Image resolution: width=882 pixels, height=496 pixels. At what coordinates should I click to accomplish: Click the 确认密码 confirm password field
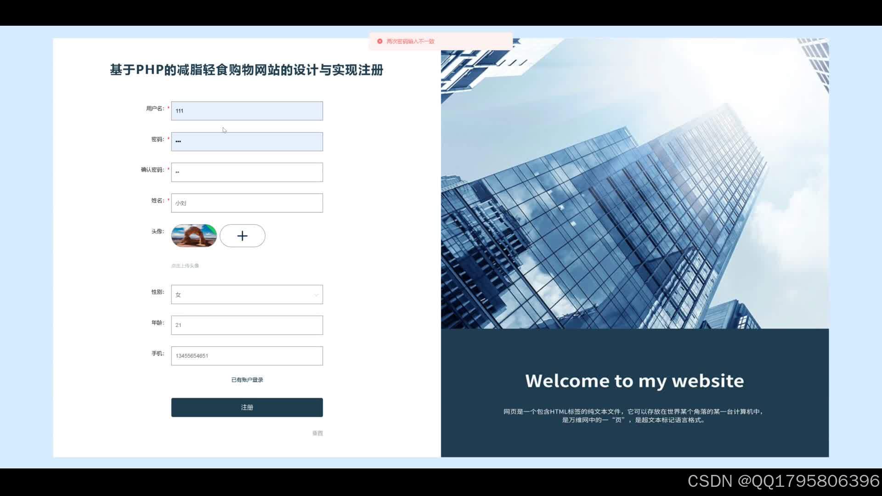pyautogui.click(x=247, y=172)
